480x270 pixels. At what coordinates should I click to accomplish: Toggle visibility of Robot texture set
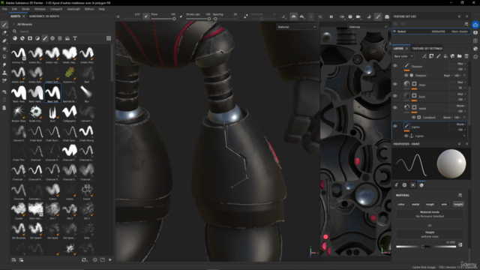coord(394,31)
